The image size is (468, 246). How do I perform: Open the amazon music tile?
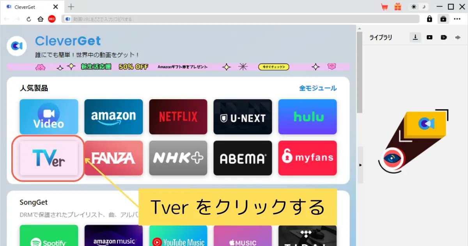pyautogui.click(x=113, y=235)
